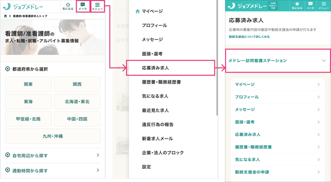Select 中国・四国 region button
This screenshot has height=182, width=331.
click(x=77, y=119)
